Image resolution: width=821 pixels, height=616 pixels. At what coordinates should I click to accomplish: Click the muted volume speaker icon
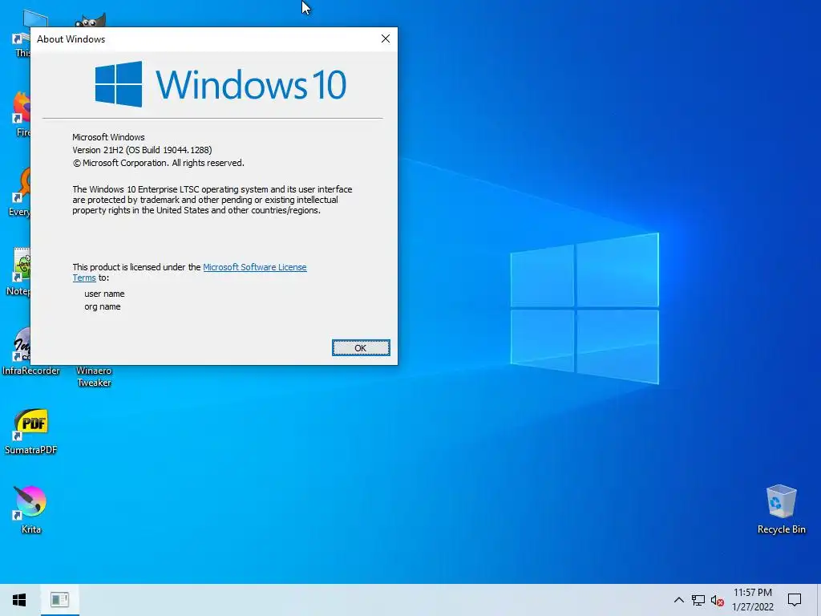[718, 600]
